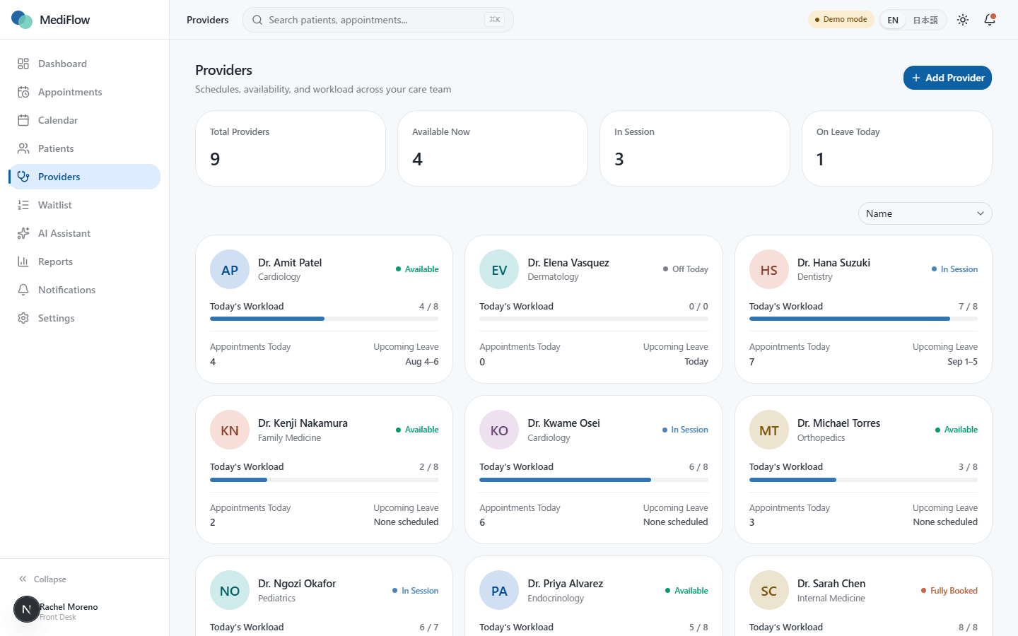Click Collapse sidebar label
This screenshot has width=1018, height=636.
click(50, 579)
